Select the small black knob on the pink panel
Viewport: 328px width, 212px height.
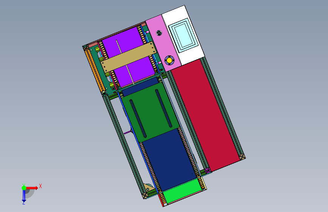pos(159,33)
